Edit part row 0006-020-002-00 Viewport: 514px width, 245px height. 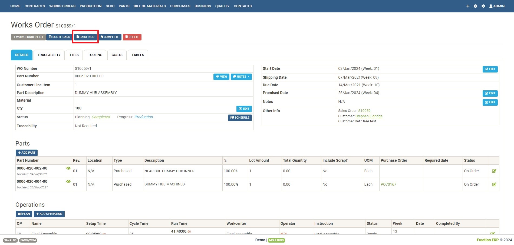[494, 171]
